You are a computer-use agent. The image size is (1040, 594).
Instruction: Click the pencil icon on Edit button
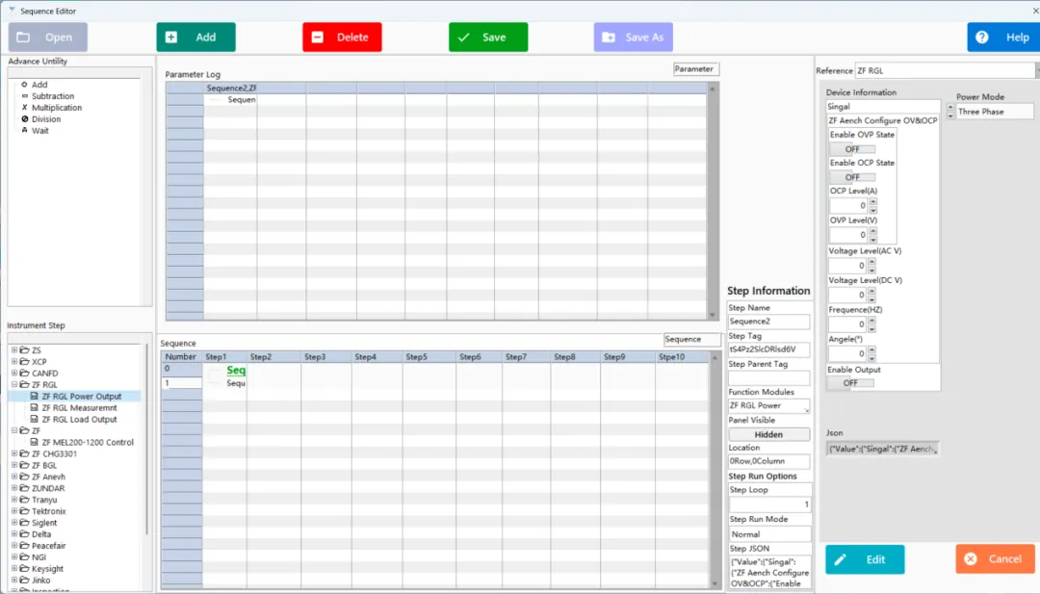[841, 559]
